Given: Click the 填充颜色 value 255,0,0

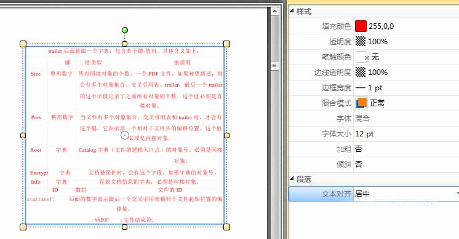Looking at the screenshot, I should tap(381, 26).
